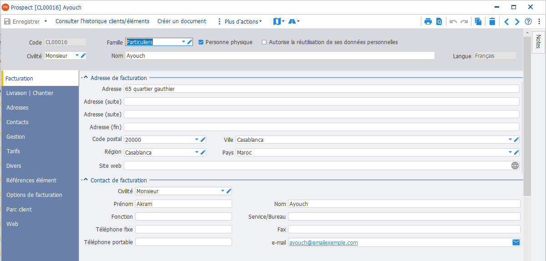
Task: Click the ayouch@emailexemple.com link
Action: [324, 243]
